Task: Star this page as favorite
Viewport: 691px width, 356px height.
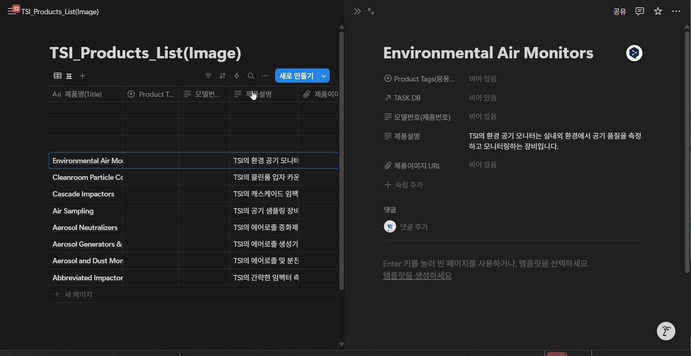Action: tap(658, 11)
